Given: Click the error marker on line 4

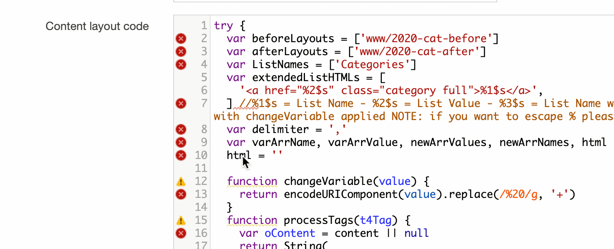Looking at the screenshot, I should pyautogui.click(x=181, y=64).
